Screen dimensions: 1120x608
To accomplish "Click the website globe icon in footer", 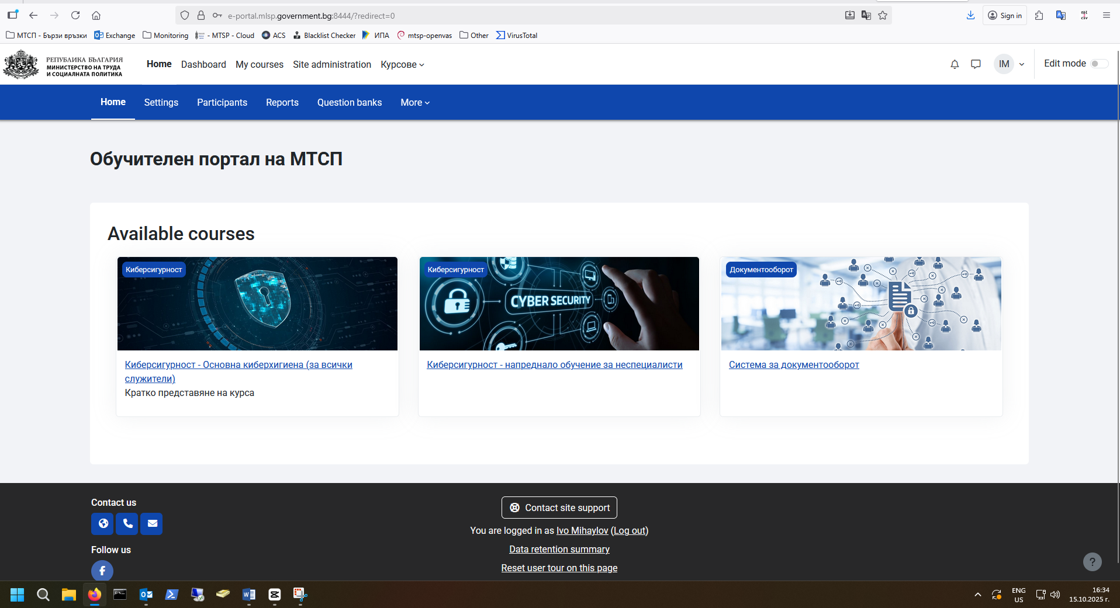I will 102,524.
